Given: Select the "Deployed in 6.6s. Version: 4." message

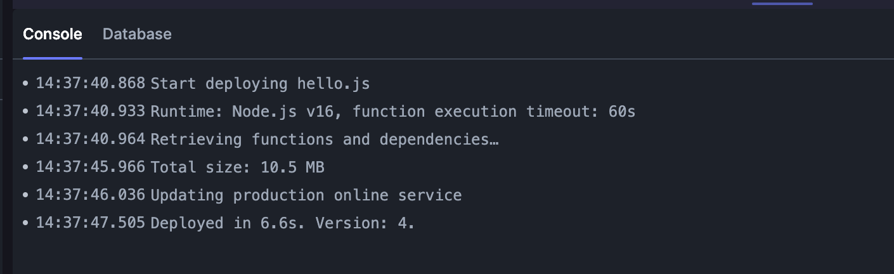Looking at the screenshot, I should coord(283,223).
